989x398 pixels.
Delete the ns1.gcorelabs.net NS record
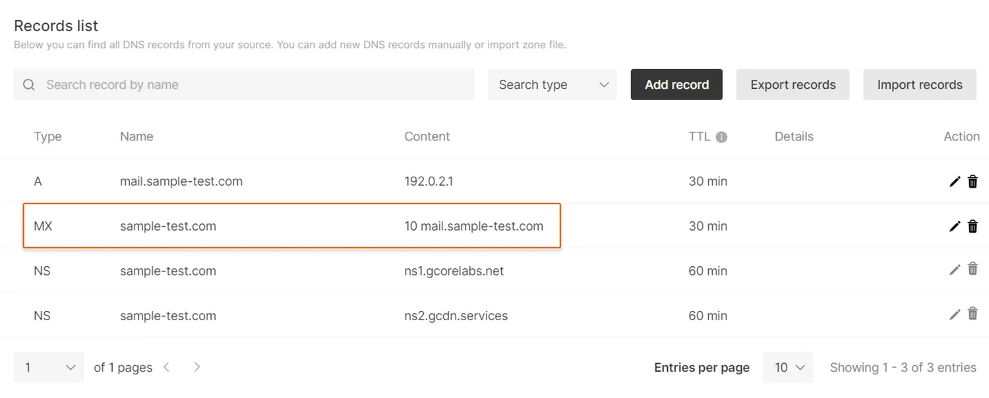973,270
